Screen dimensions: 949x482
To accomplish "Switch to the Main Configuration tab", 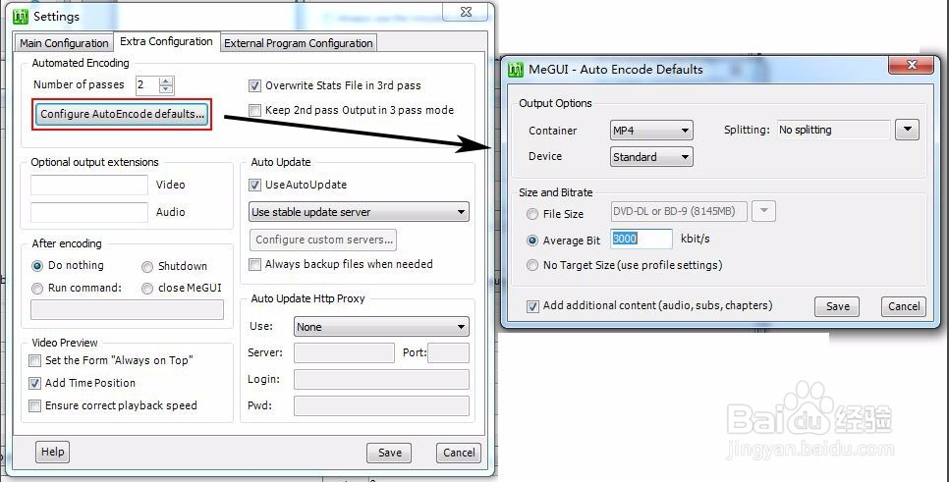I will click(64, 43).
